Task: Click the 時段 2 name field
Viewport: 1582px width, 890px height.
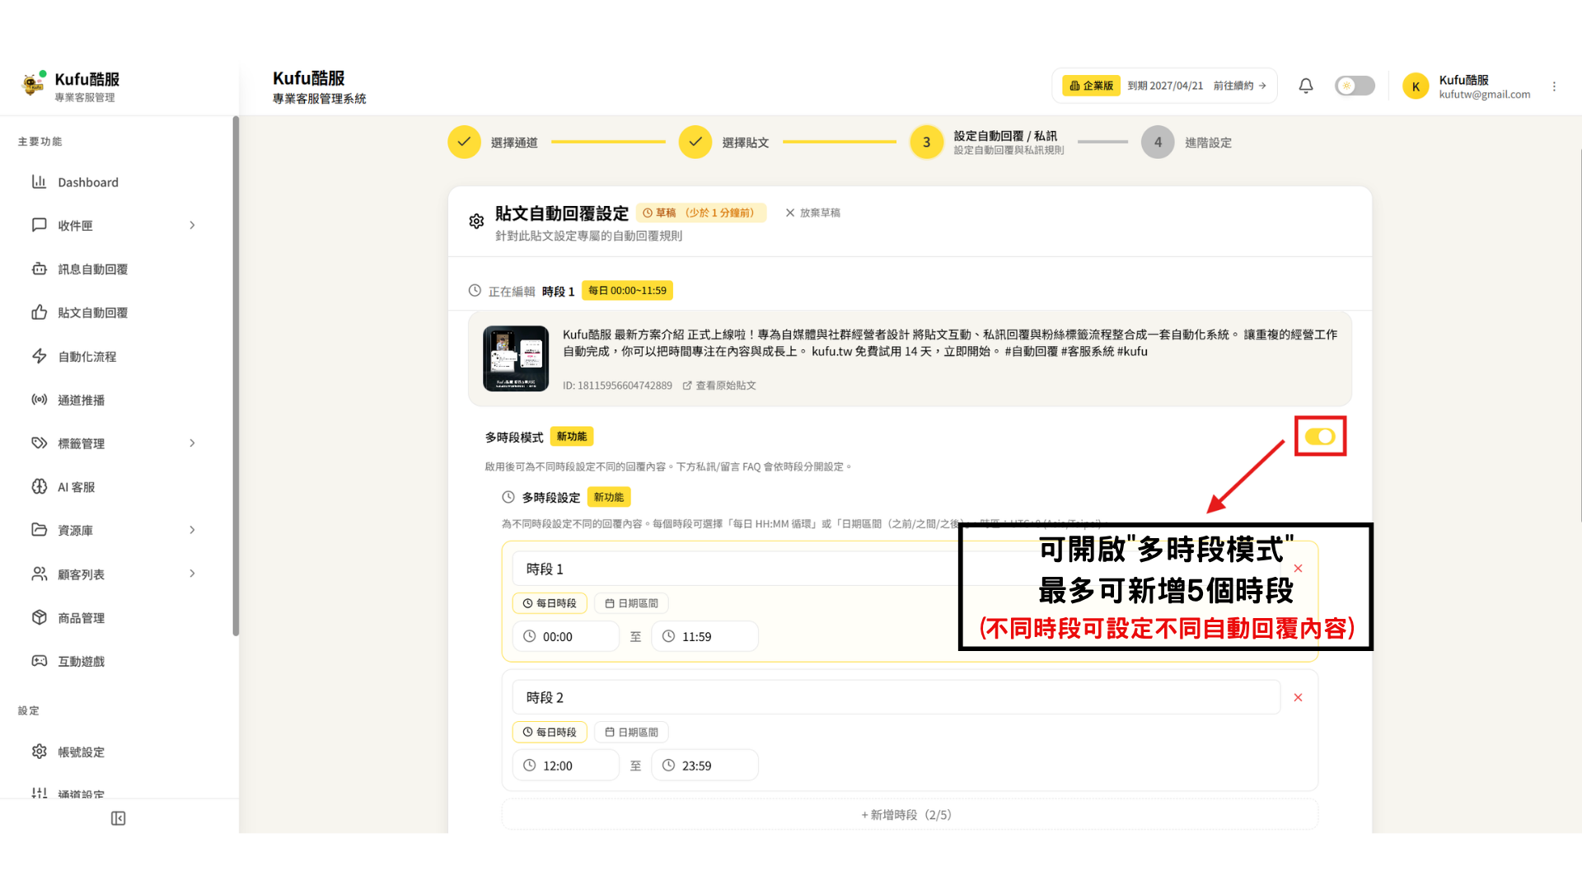Action: pyautogui.click(x=896, y=698)
